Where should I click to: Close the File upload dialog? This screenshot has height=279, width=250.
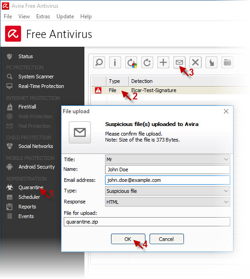pyautogui.click(x=226, y=111)
